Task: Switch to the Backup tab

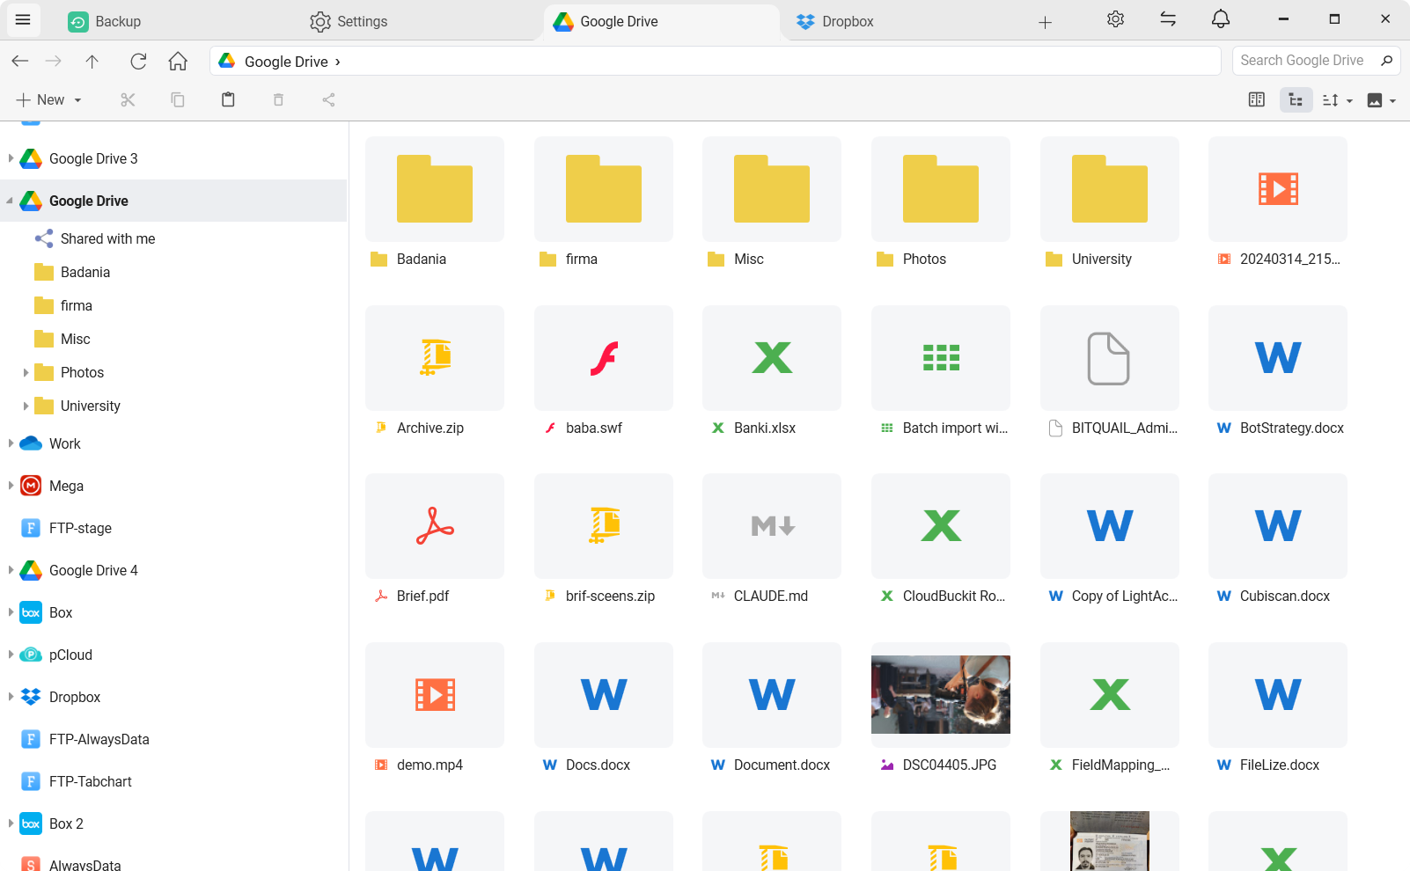Action: [x=105, y=22]
